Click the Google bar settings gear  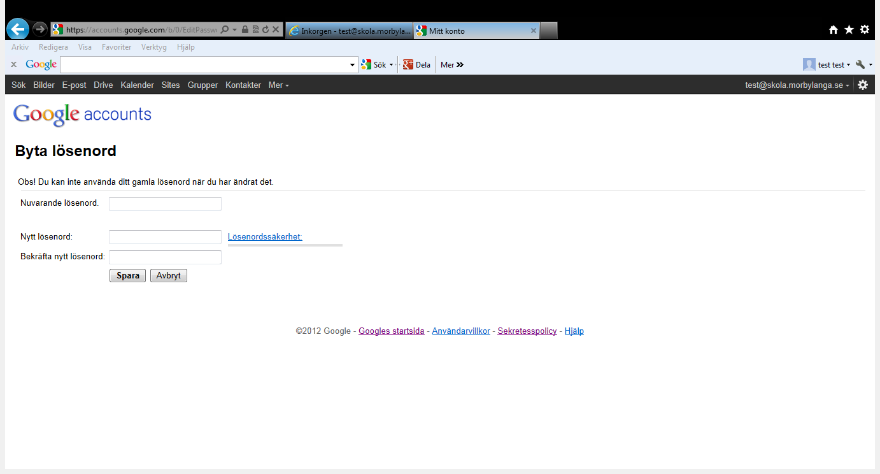click(863, 85)
